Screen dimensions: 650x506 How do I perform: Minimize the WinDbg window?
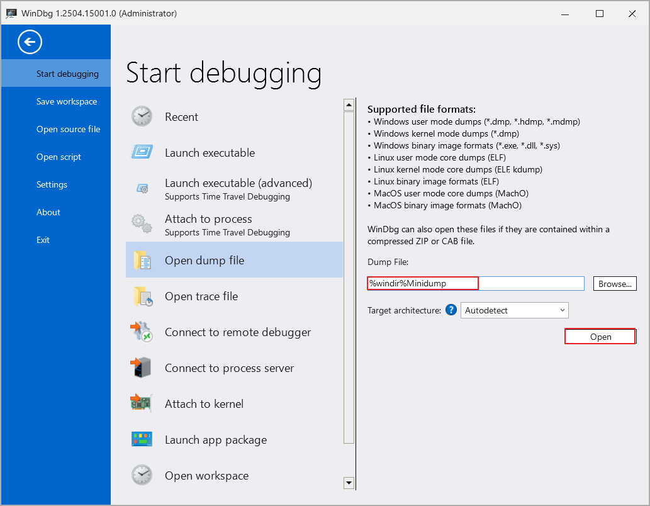pos(564,14)
